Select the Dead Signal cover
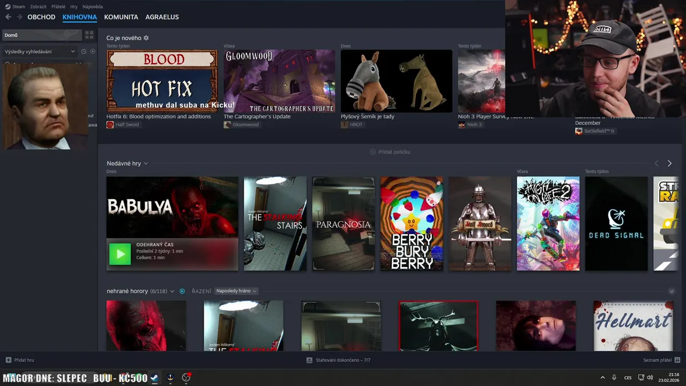686x386 pixels. coord(616,224)
